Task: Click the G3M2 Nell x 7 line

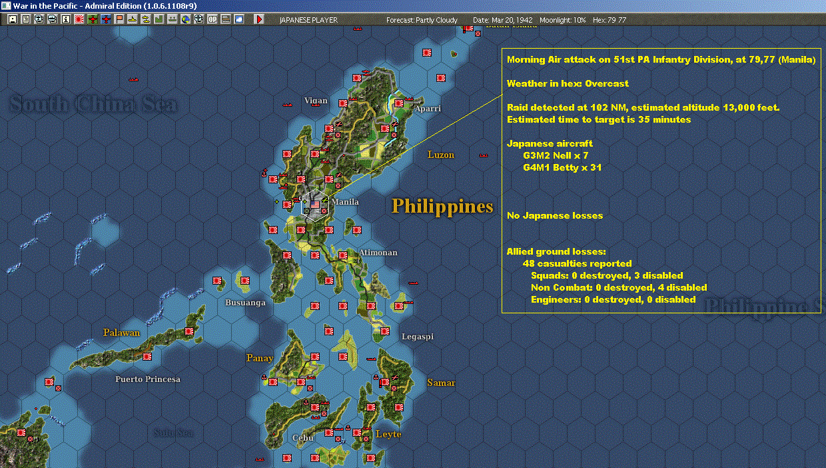Action: tap(556, 155)
